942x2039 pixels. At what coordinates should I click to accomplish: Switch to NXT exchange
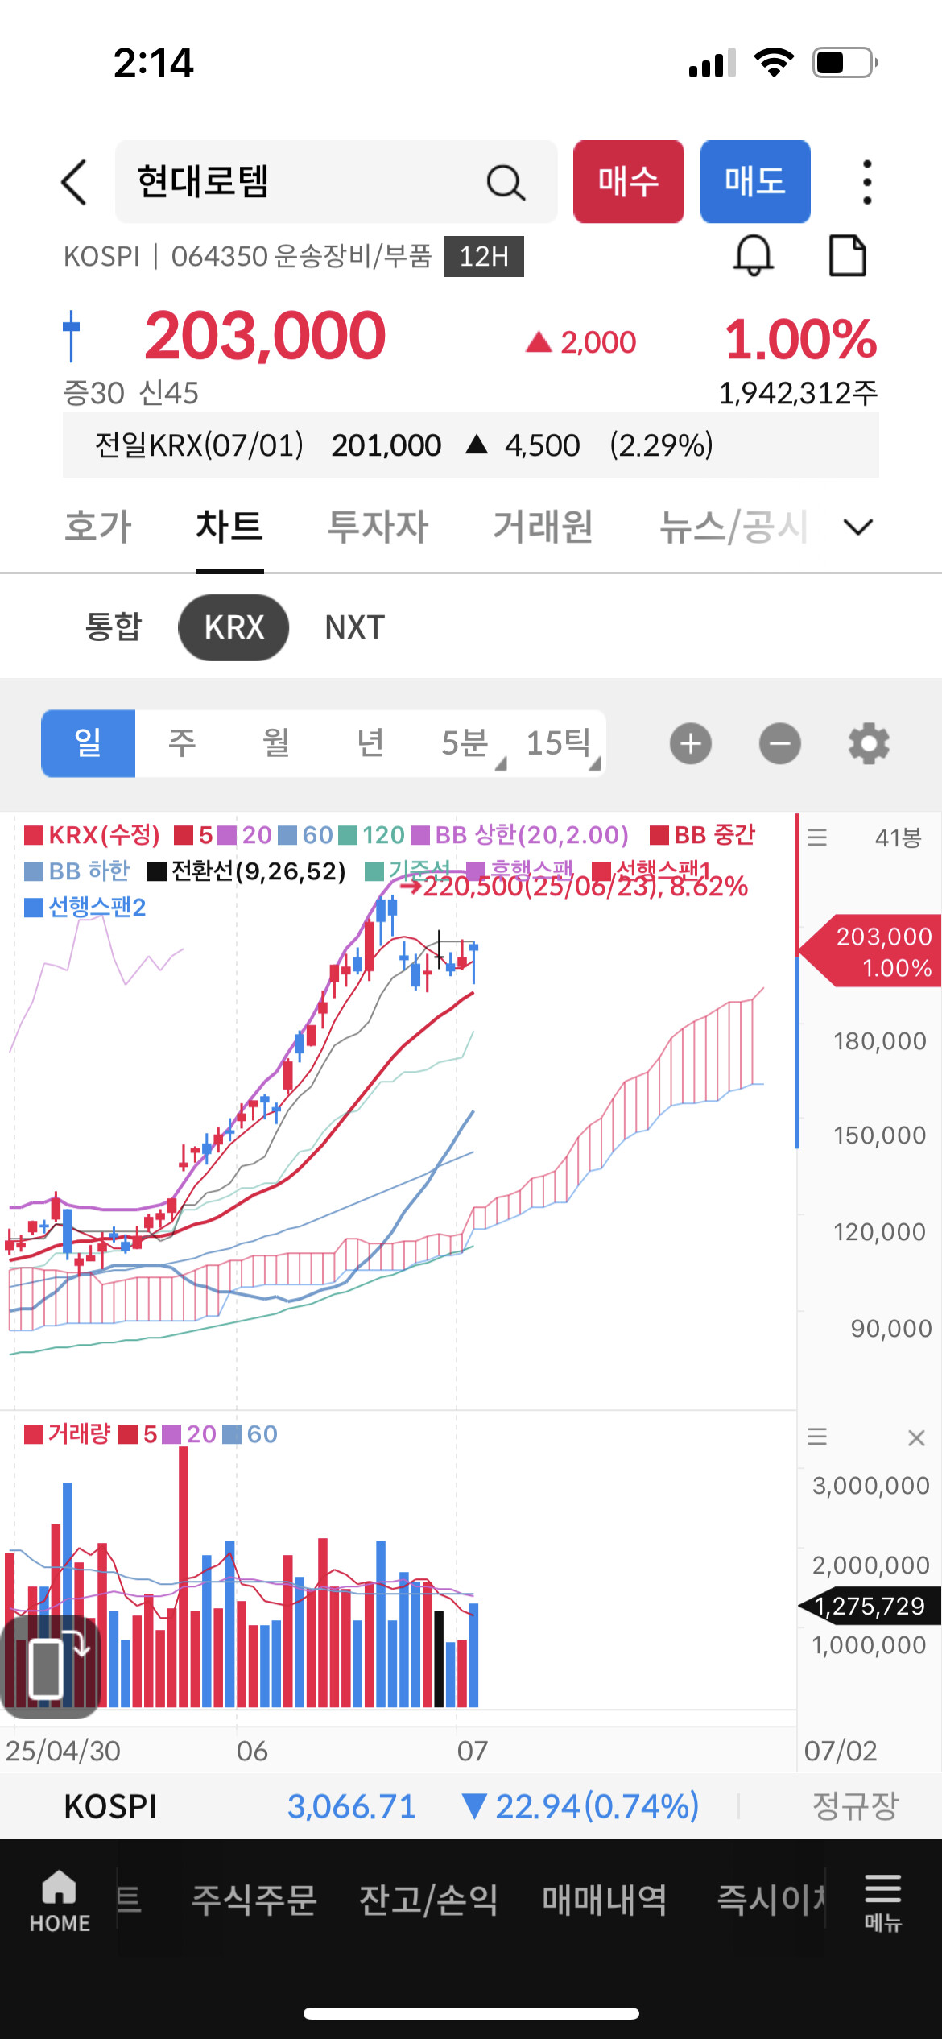[355, 627]
